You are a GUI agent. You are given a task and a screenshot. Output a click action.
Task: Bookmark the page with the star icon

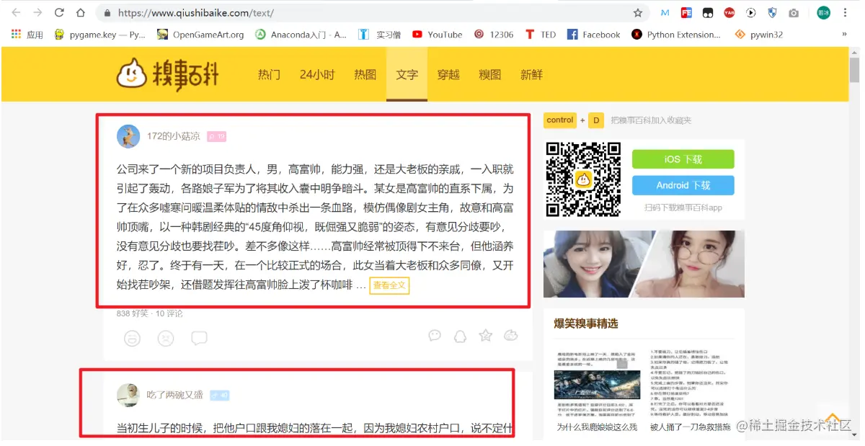(x=637, y=12)
